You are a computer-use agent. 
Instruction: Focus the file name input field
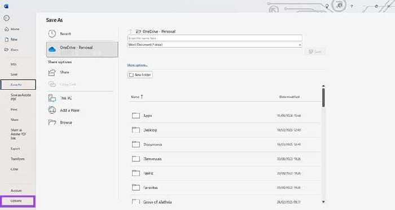tap(214, 38)
